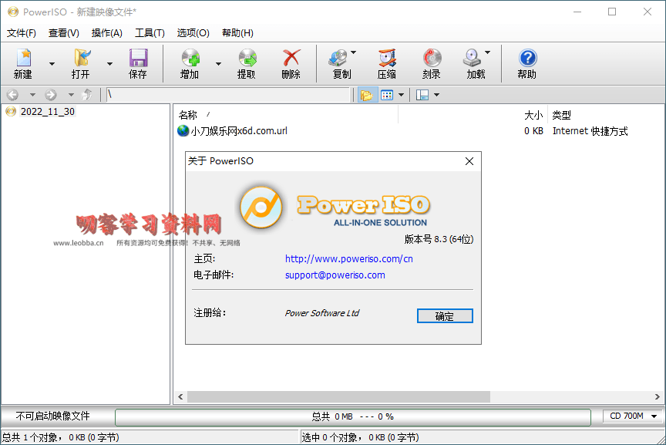Viewport: 666px width, 445px height.
Task: Click the 提取 (Extract) toolbar icon
Action: 247,63
